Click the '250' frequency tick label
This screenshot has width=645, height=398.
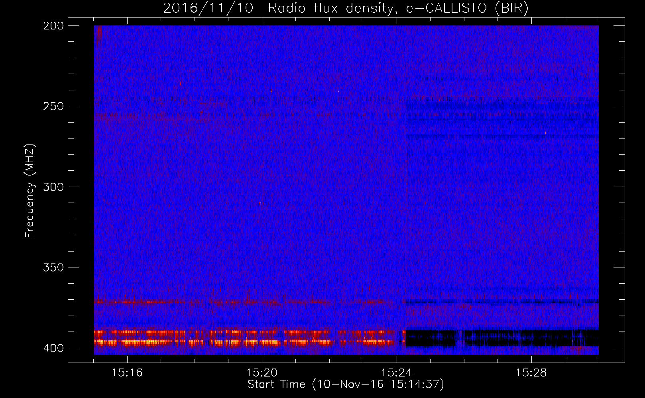click(53, 106)
